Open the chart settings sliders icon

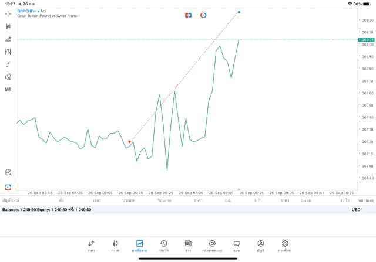coord(8,52)
